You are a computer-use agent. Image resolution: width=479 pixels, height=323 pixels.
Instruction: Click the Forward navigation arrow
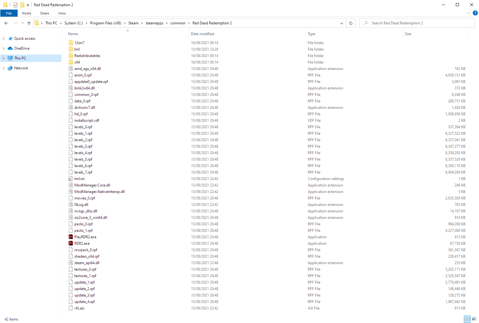pos(15,23)
